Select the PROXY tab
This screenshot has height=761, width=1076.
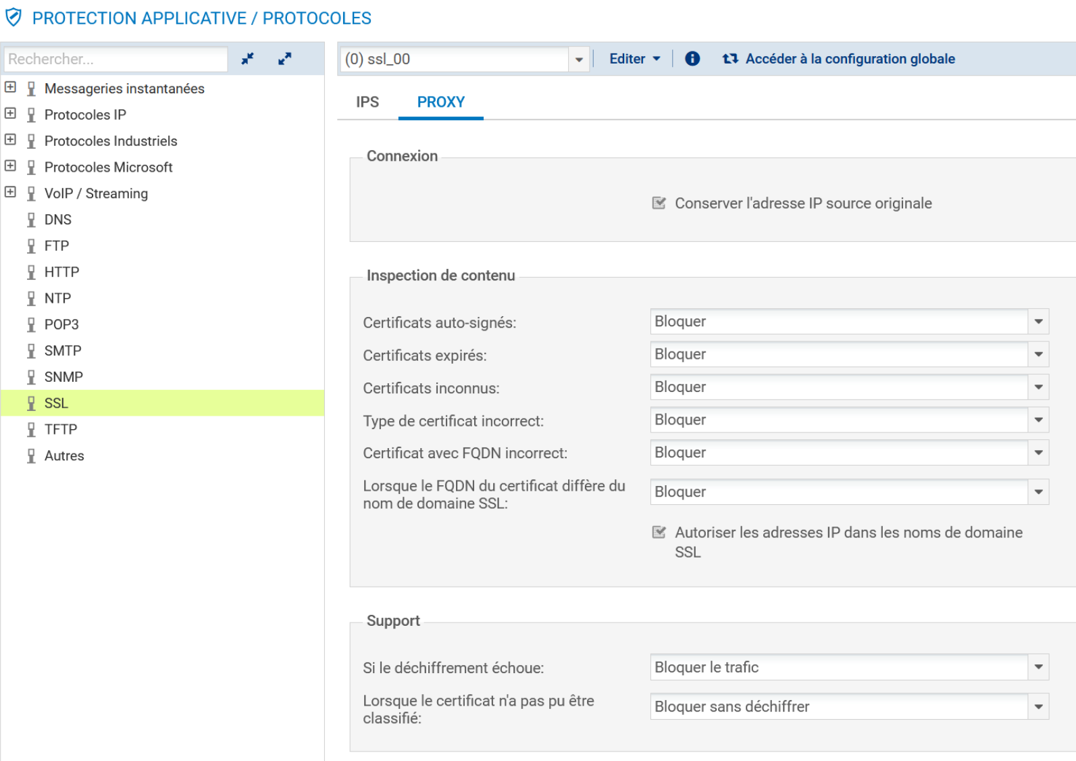click(x=440, y=102)
